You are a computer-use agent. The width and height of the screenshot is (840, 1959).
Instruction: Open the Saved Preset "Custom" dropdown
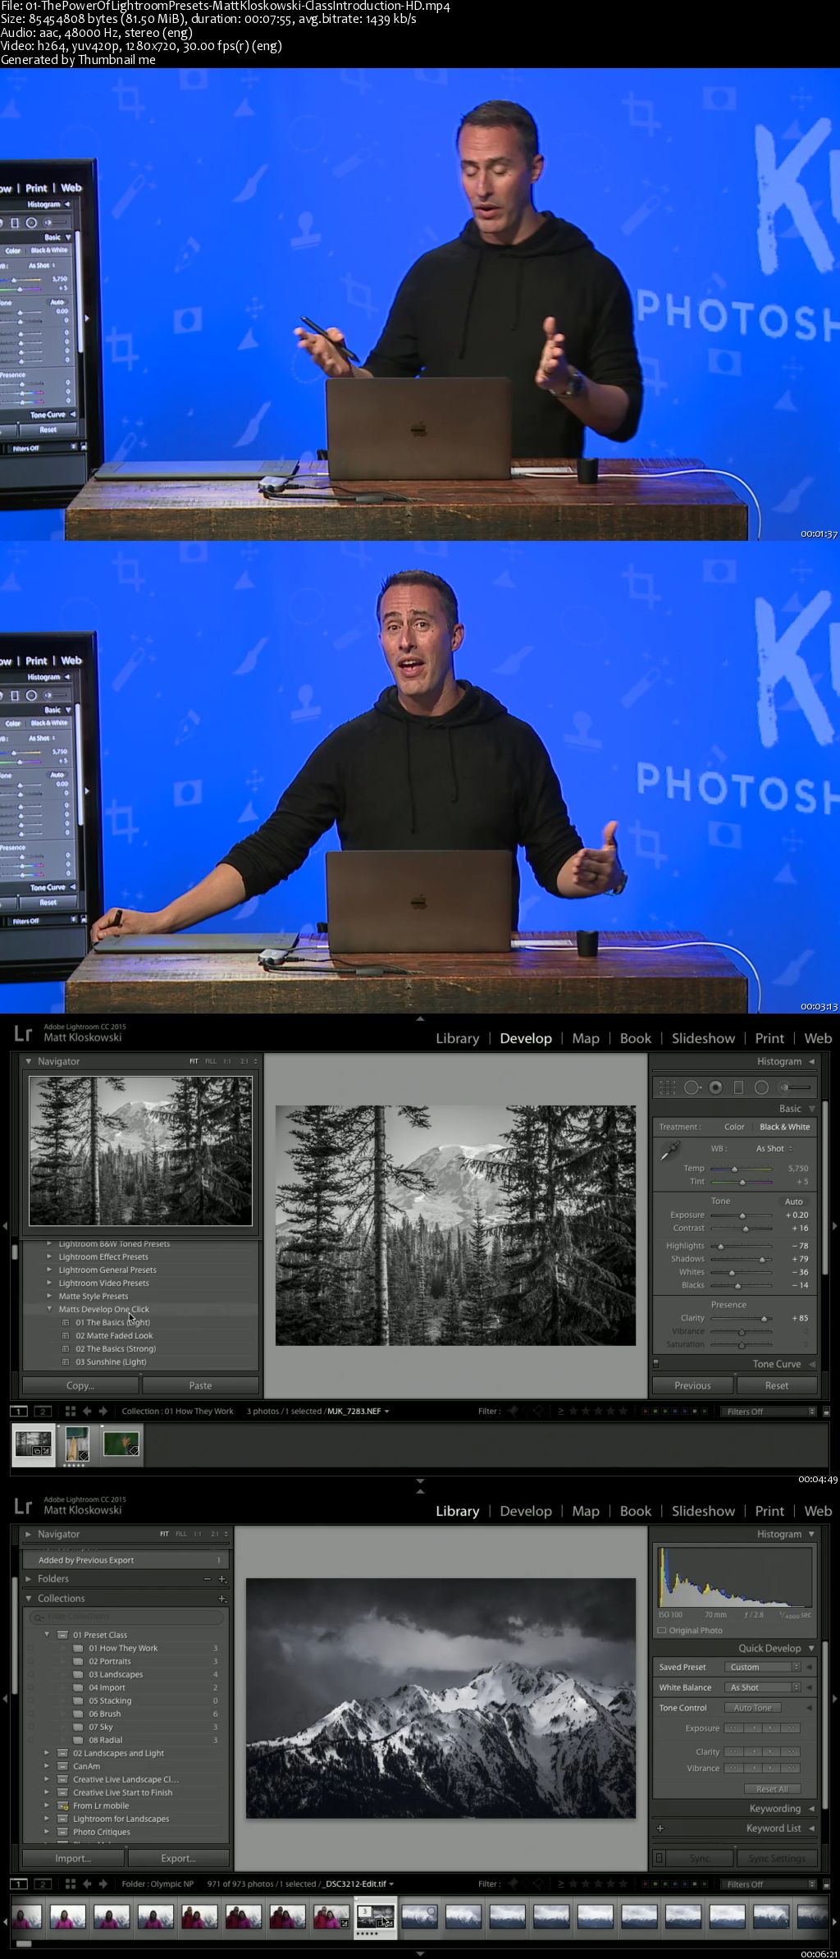click(762, 1667)
